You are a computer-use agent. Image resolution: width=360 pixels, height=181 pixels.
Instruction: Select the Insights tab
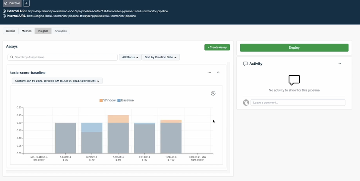pos(43,31)
